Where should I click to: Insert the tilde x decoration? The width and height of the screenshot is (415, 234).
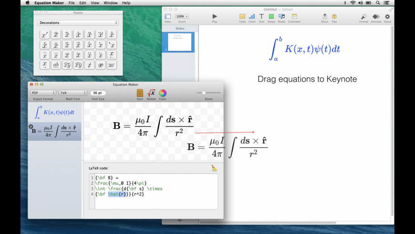tap(67, 45)
